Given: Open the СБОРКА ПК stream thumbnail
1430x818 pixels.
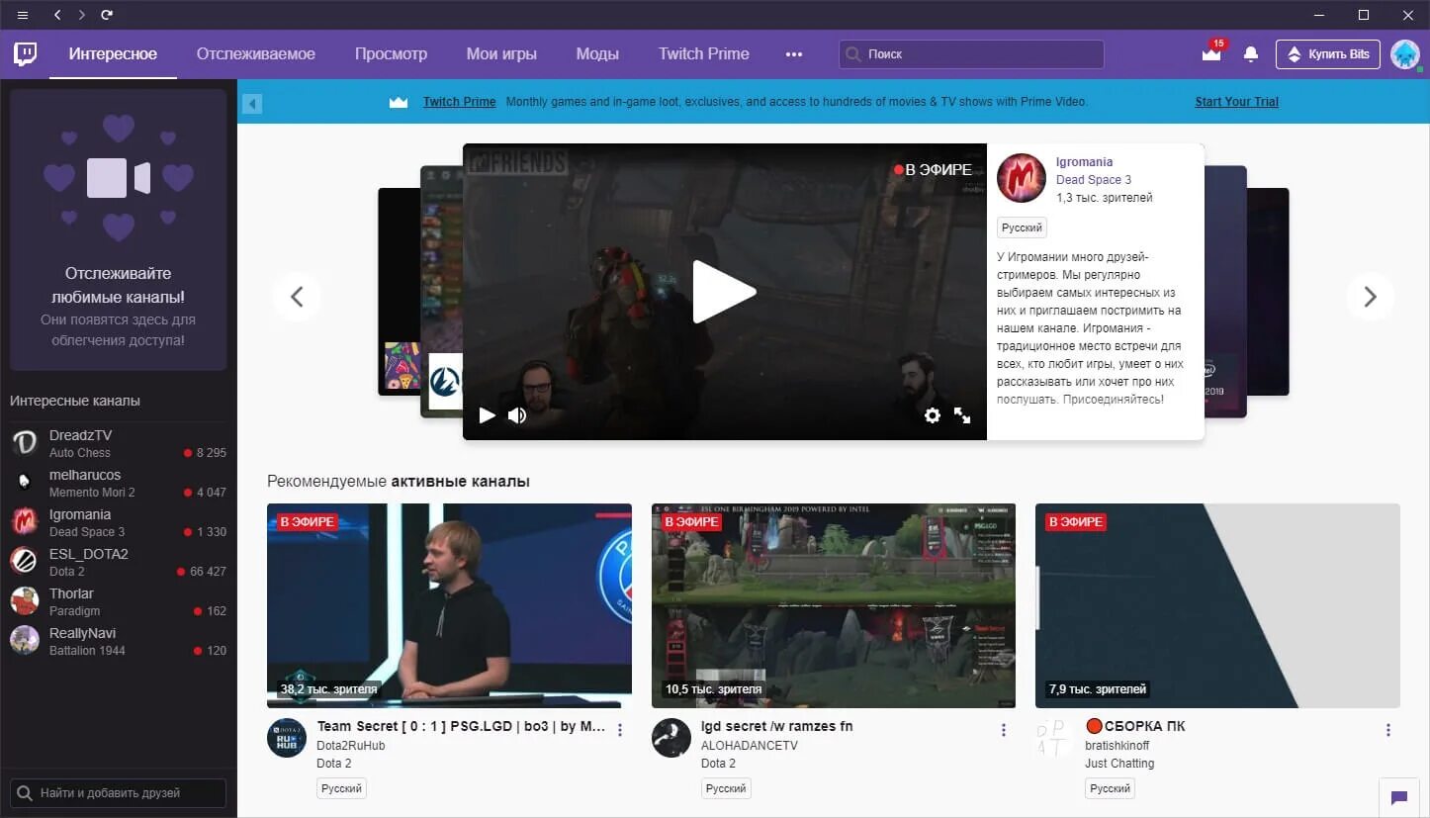Looking at the screenshot, I should 1217,605.
